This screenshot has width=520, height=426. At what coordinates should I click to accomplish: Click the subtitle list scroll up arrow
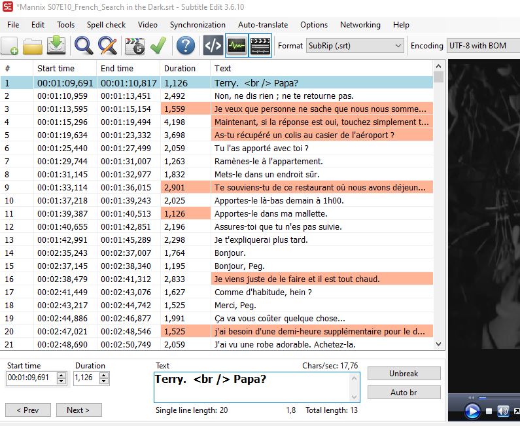(438, 66)
